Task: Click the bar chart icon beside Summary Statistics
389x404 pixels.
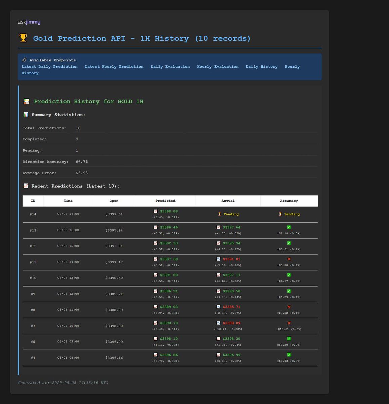Action: [x=26, y=115]
